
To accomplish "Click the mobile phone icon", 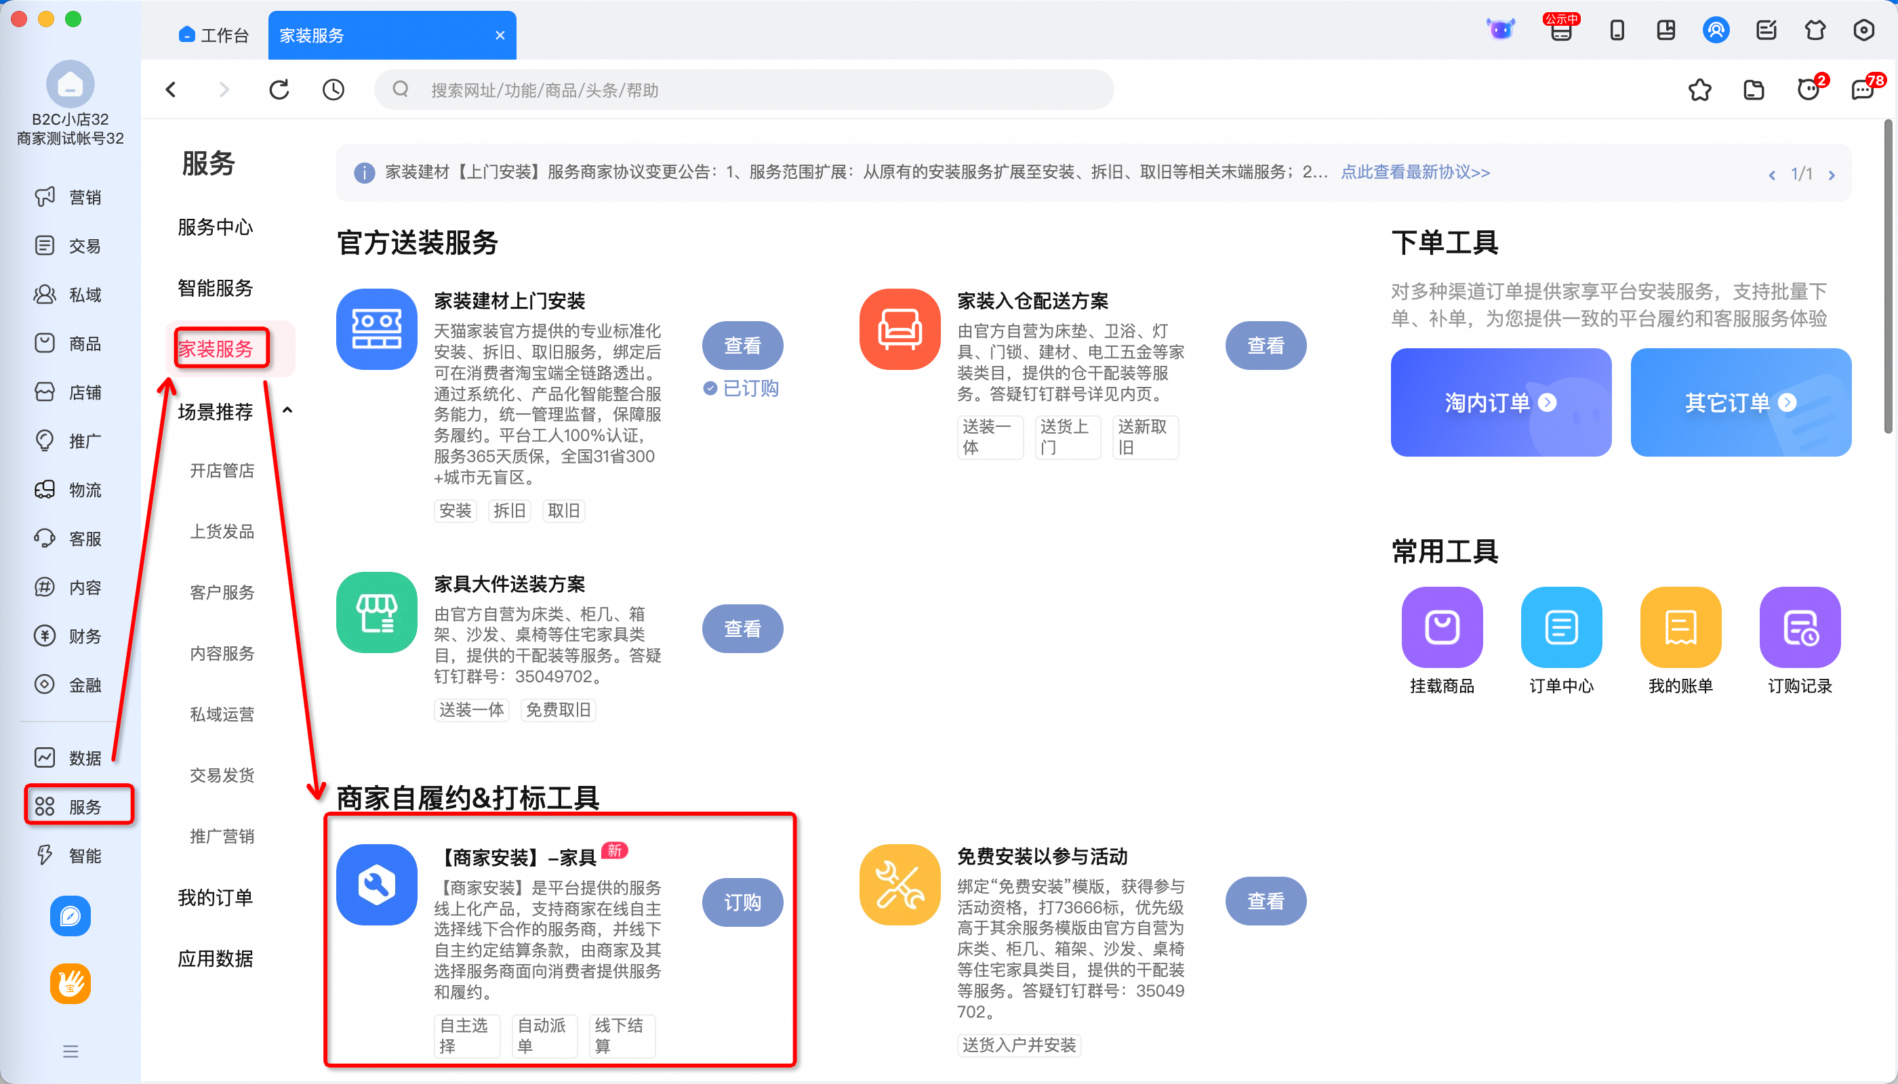I will point(1617,30).
